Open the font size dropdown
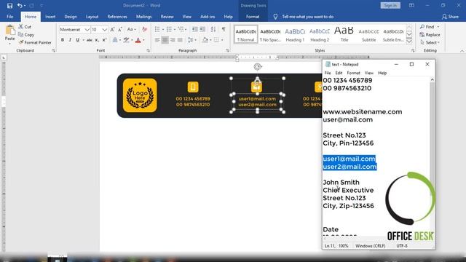The height and width of the screenshot is (262, 466). click(x=104, y=29)
